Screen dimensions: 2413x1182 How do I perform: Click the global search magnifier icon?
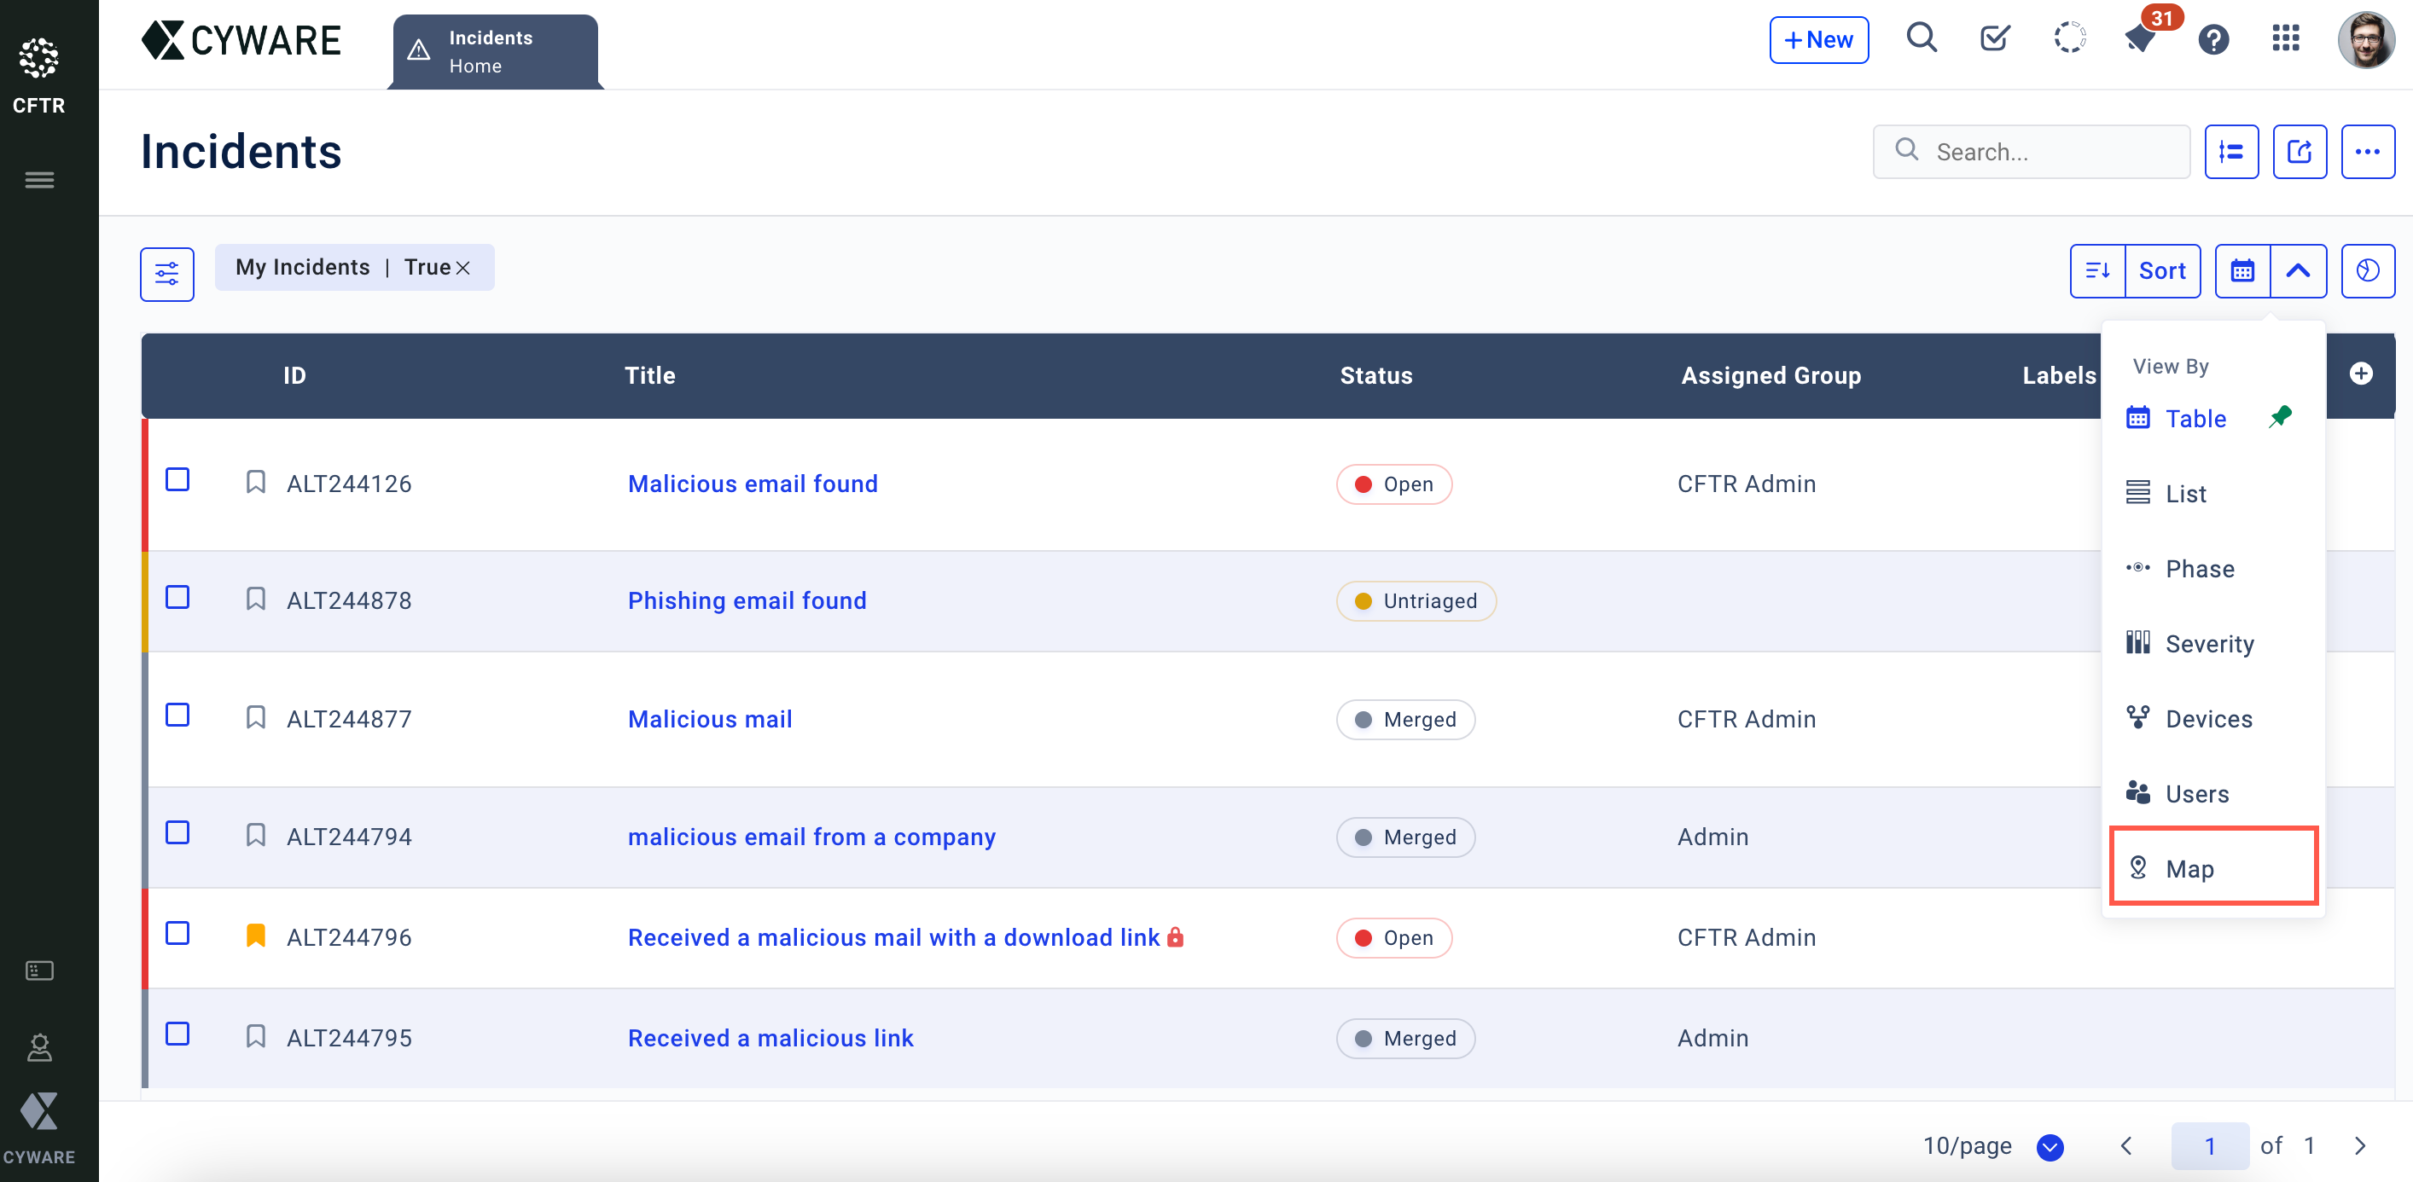[1922, 39]
